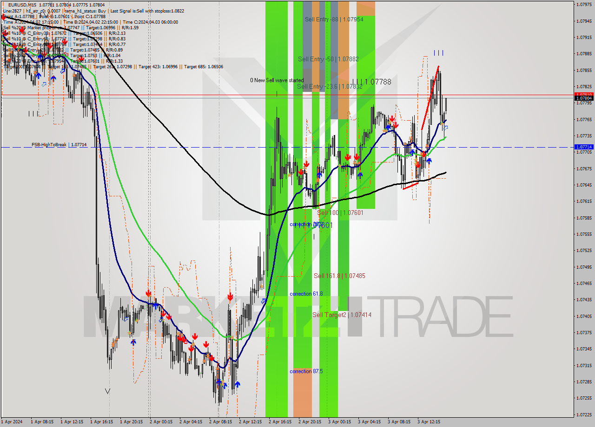Click the '2 Apr 04:15' time axis label
This screenshot has height=427, width=595.
pyautogui.click(x=191, y=422)
